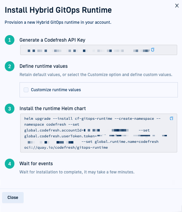This screenshot has width=182, height=212.
Task: Click the step 1 number badge
Action: point(10,40)
